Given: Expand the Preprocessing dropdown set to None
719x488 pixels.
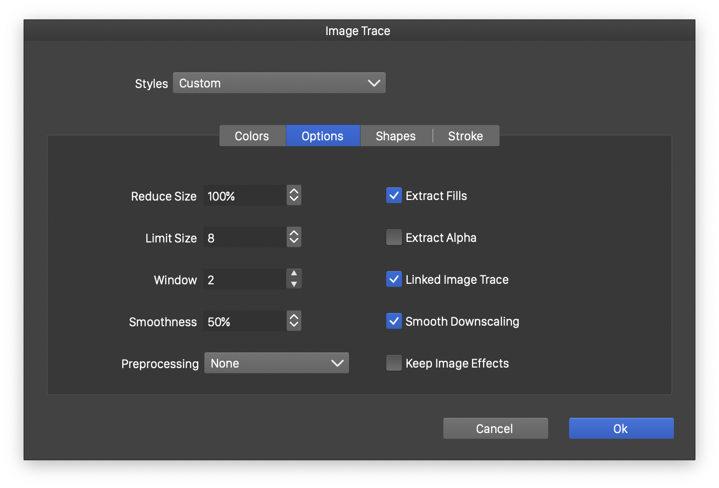Looking at the screenshot, I should tap(276, 363).
